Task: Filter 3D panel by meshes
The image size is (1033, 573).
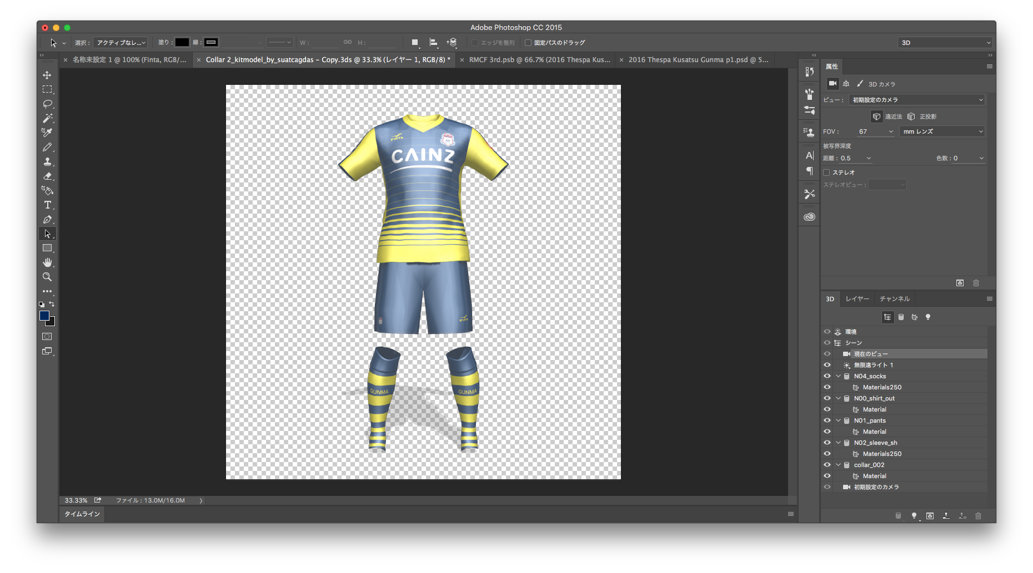Action: pyautogui.click(x=901, y=317)
